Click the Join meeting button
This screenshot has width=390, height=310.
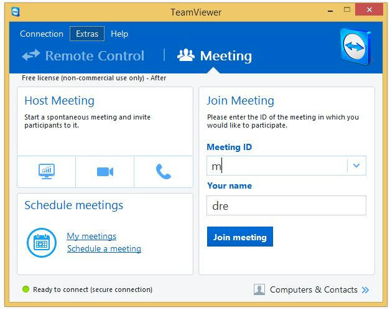[239, 237]
